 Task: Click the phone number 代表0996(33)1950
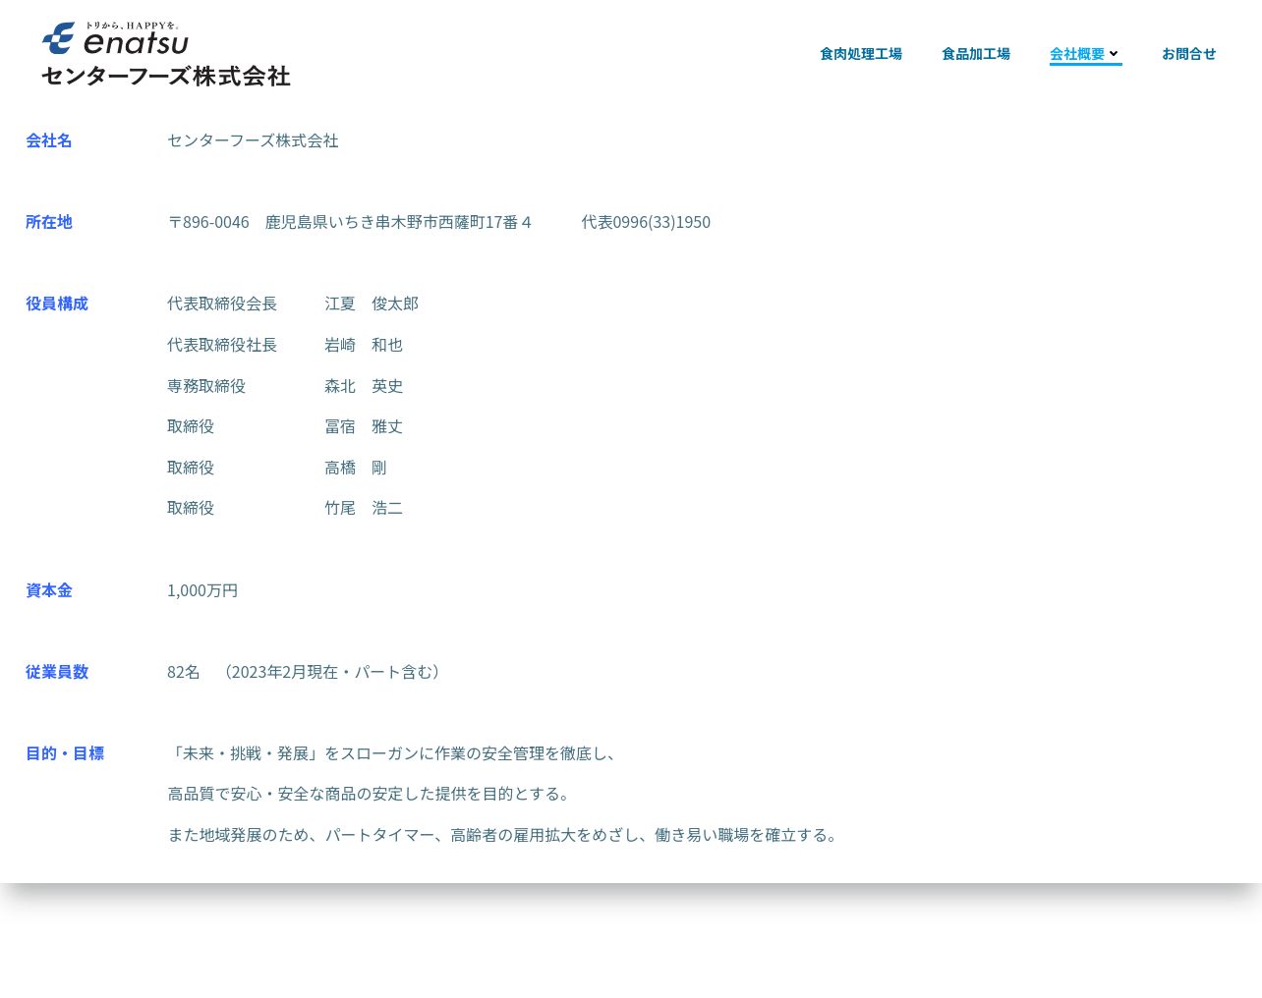[x=646, y=222]
